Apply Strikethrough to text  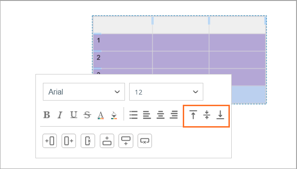(x=87, y=115)
